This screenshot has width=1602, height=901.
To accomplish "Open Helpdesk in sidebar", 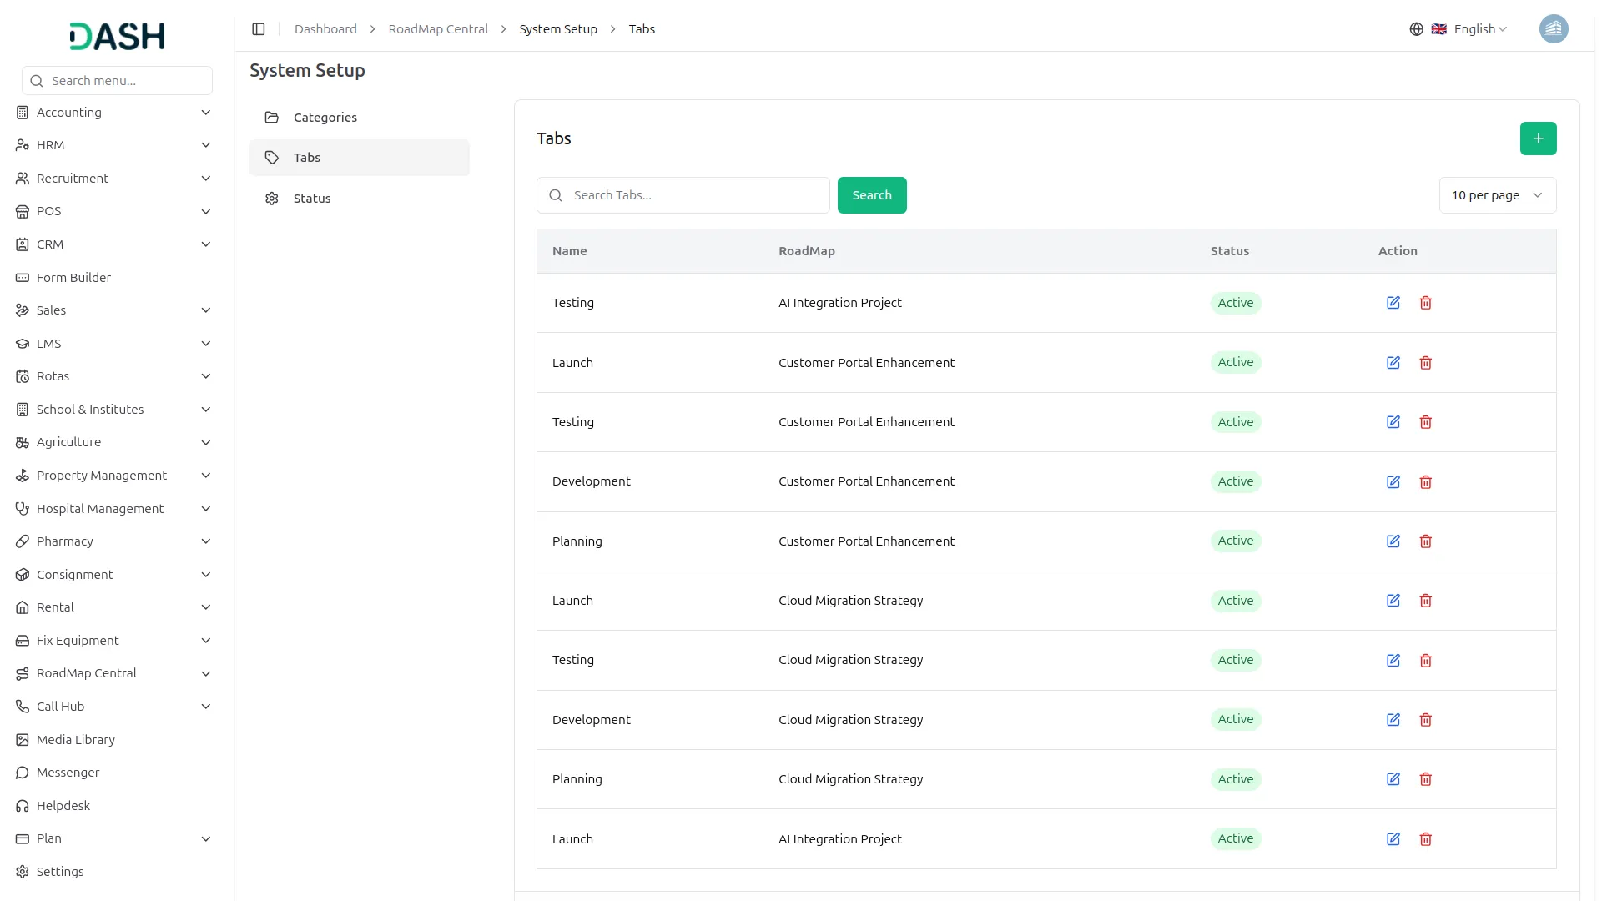I will pos(117,806).
